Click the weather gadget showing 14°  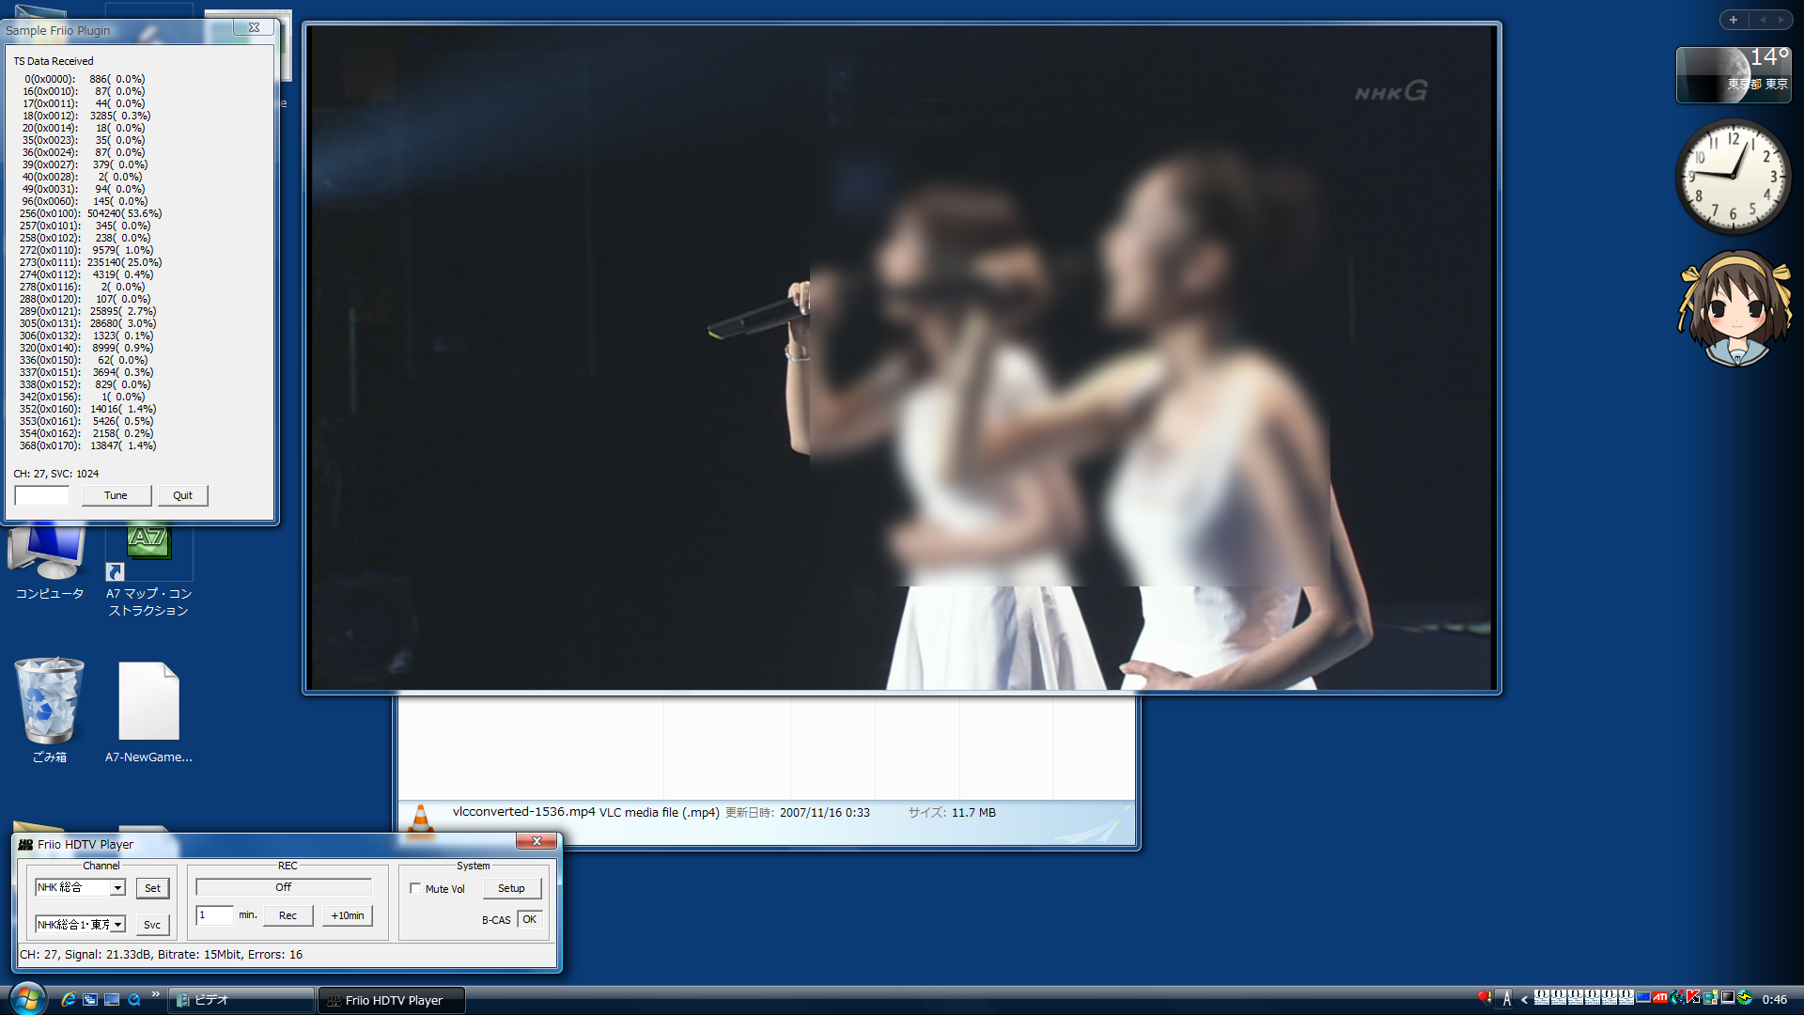tap(1734, 74)
